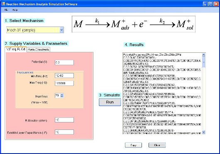Click the 'Frequencies' group label

25,72
